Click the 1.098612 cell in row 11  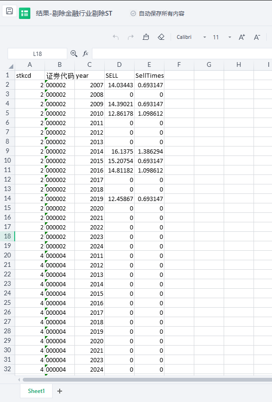(x=149, y=170)
